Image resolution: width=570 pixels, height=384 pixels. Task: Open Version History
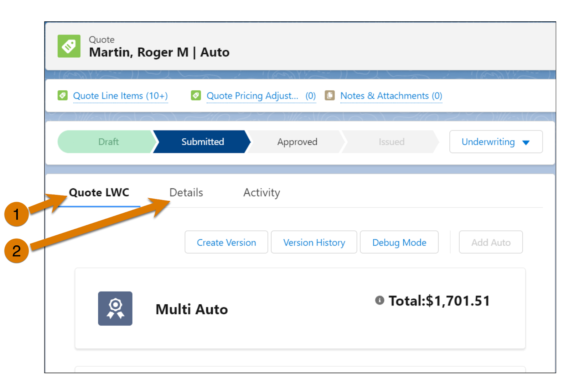(314, 242)
